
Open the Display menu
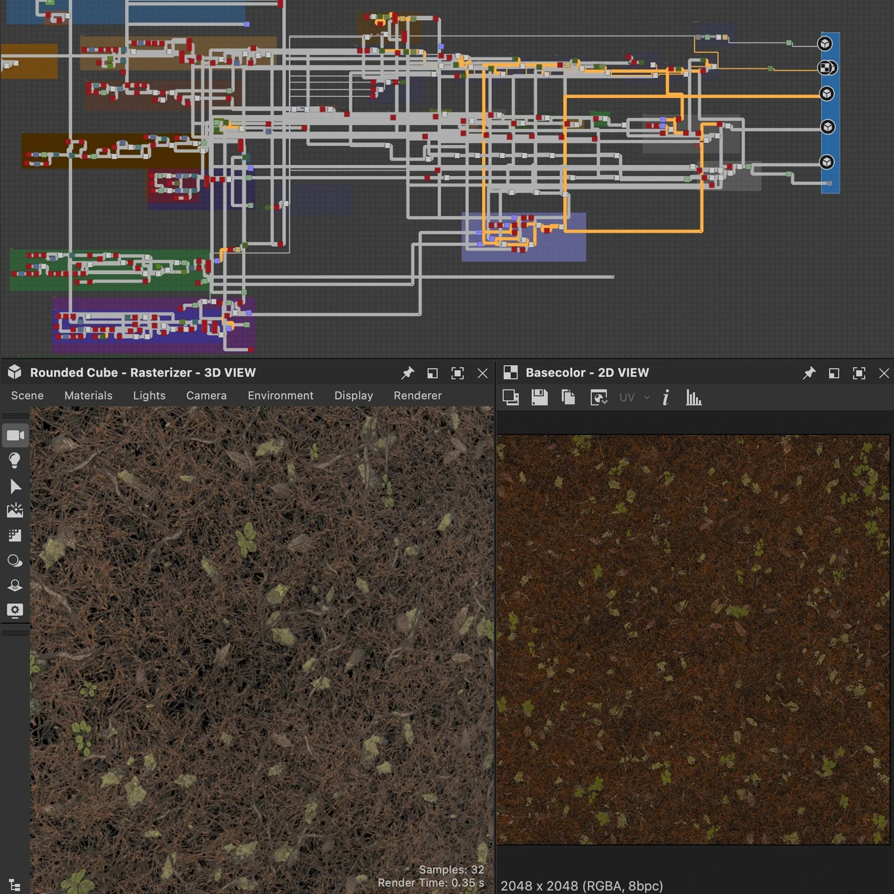point(354,395)
